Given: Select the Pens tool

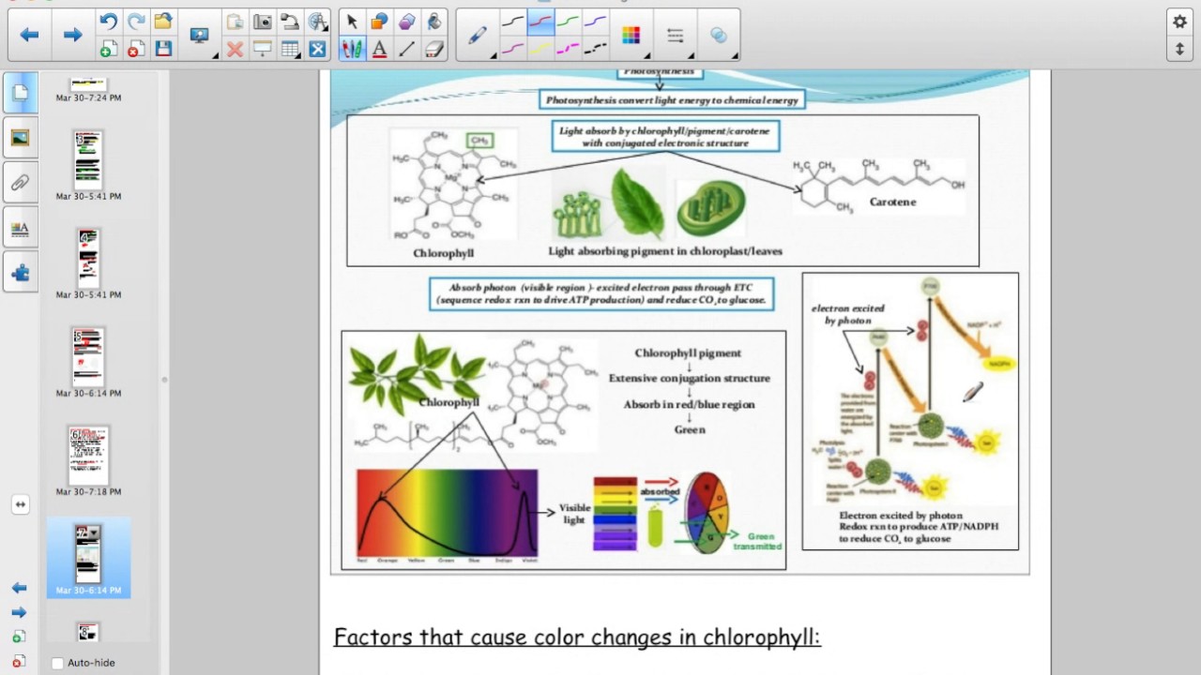Looking at the screenshot, I should 352,49.
